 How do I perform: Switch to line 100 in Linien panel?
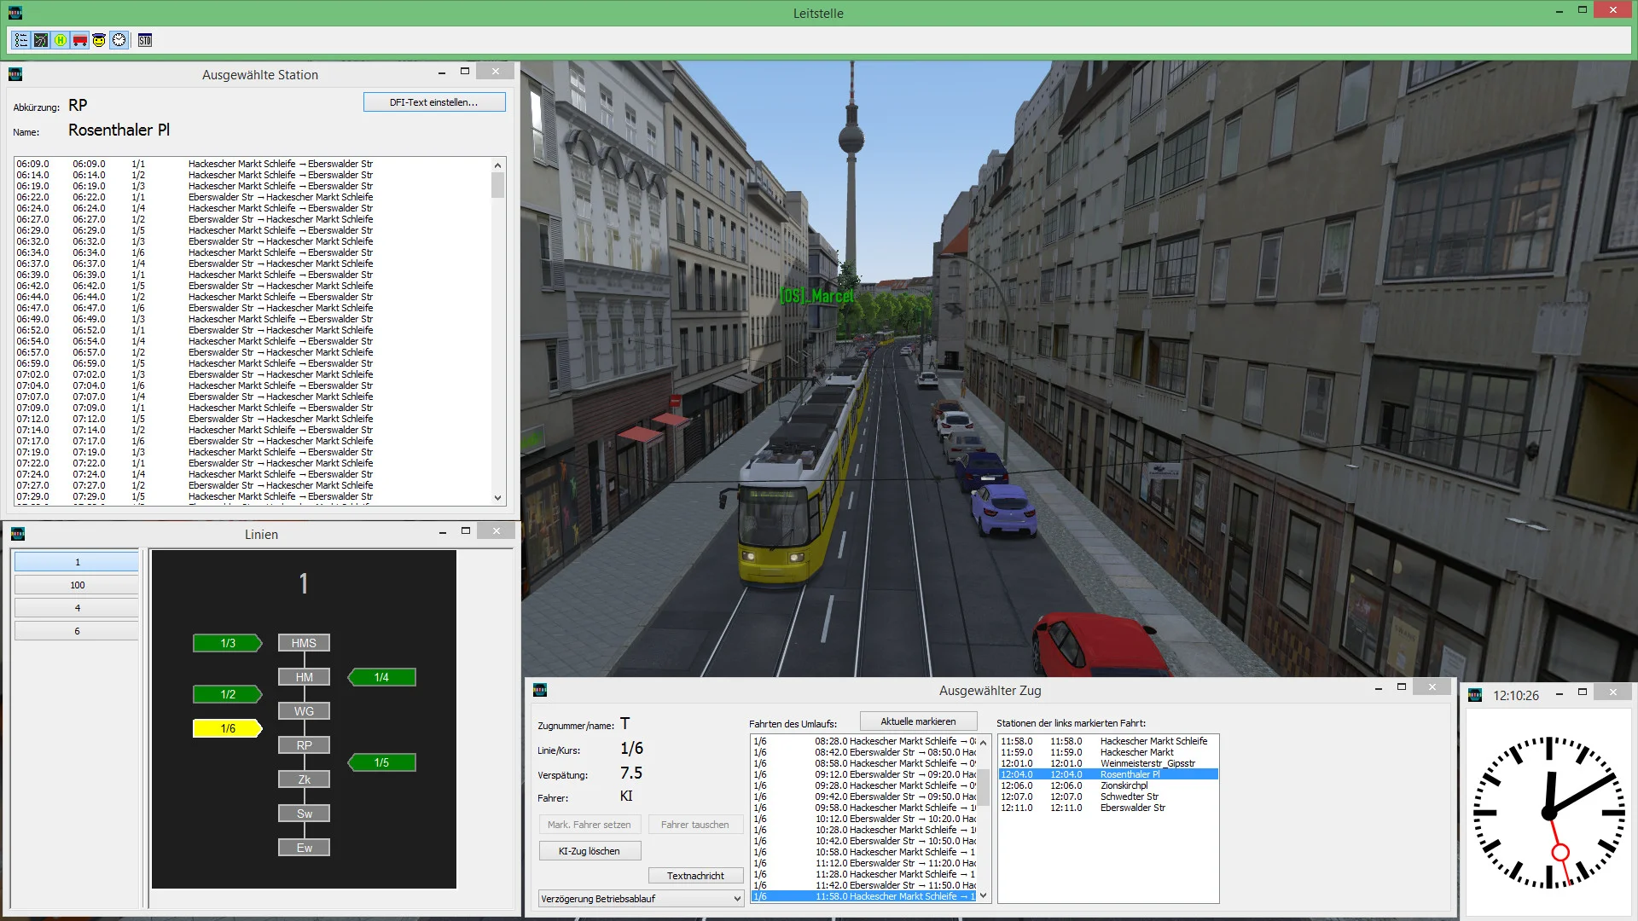(77, 585)
